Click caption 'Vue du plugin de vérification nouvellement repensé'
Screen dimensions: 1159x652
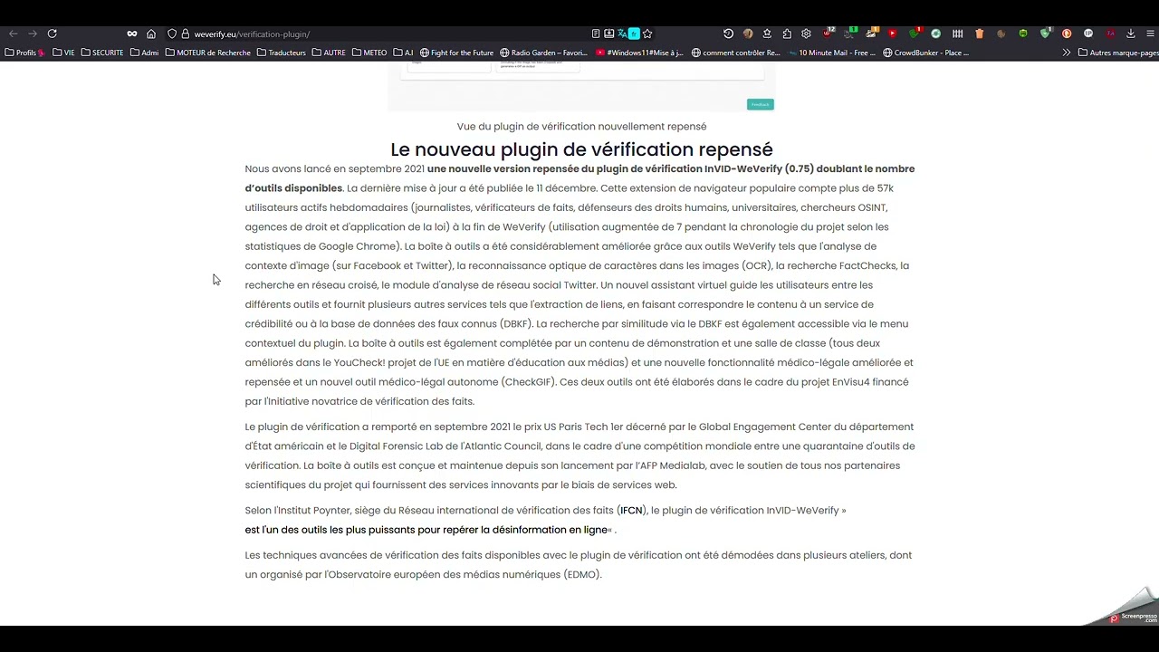point(581,127)
